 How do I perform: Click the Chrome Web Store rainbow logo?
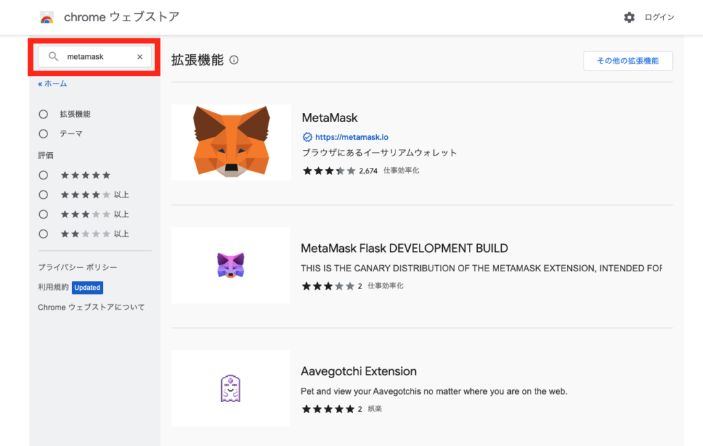(x=47, y=17)
